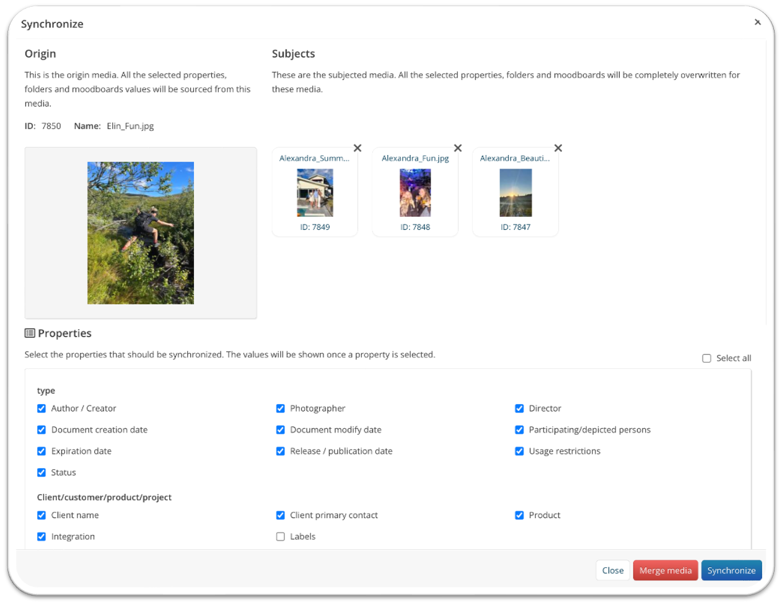Remove Alexandra_Summ... from the subjects
The height and width of the screenshot is (605, 782).
357,148
